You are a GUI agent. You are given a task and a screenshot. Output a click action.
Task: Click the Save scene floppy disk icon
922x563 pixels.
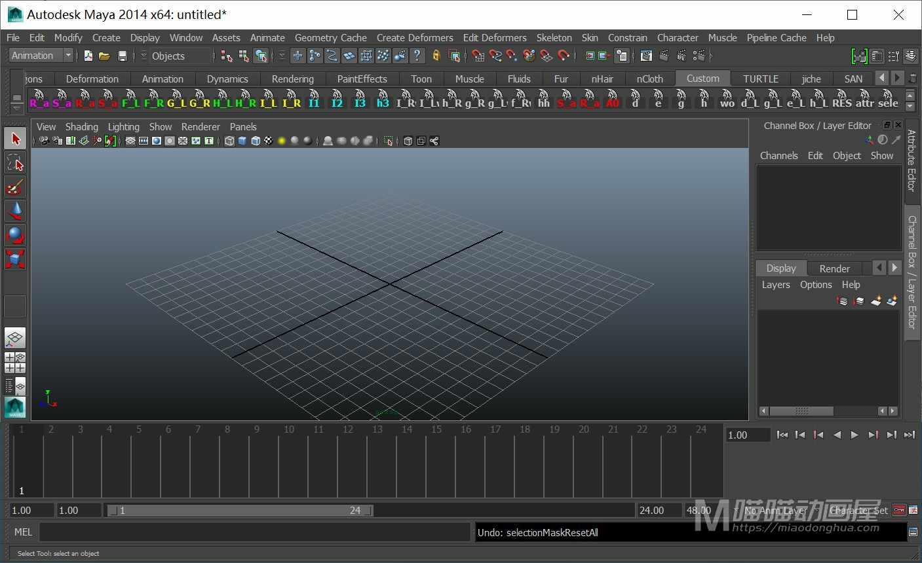click(122, 56)
